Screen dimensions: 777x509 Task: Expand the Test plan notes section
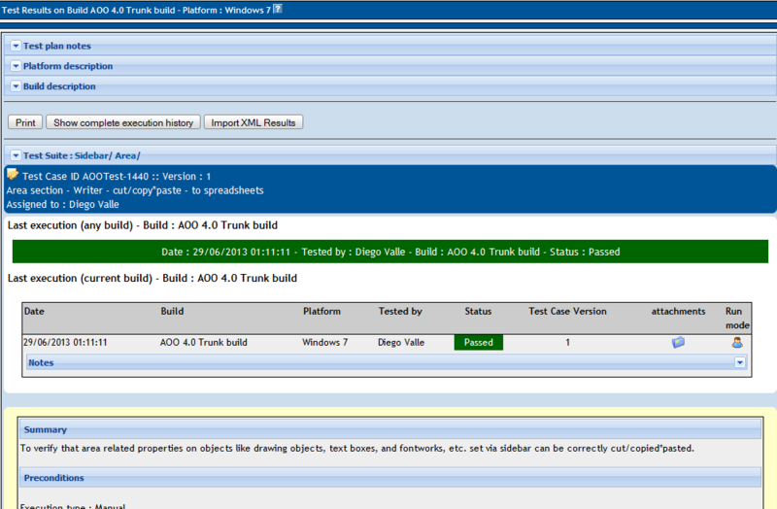(16, 46)
